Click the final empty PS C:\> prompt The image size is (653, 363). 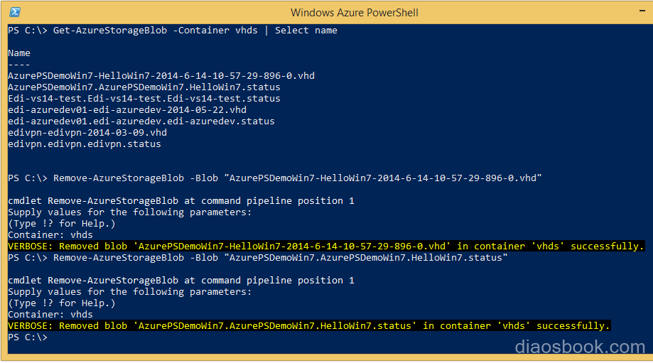click(x=28, y=337)
